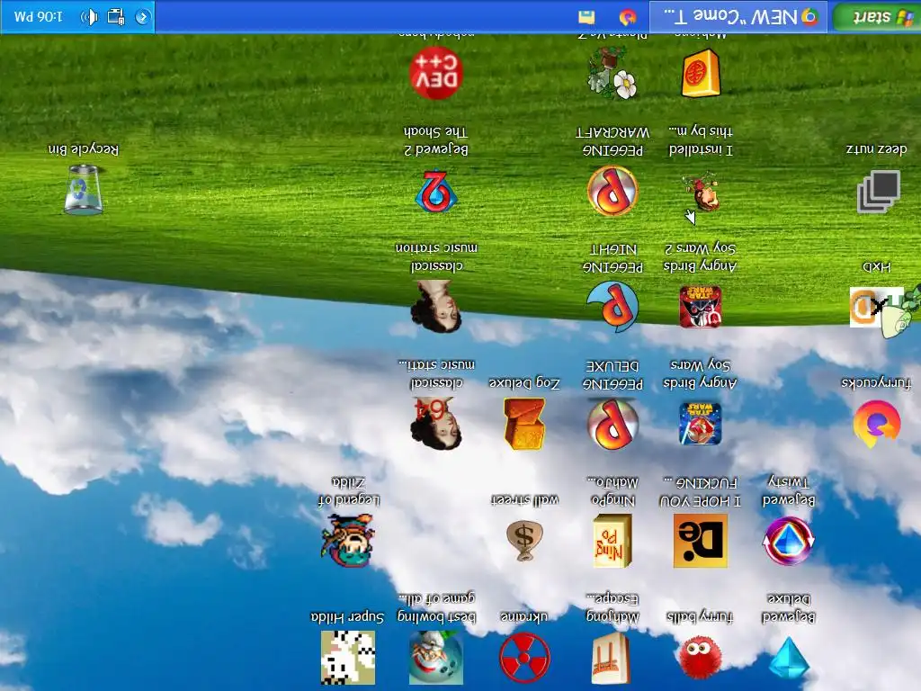Select the deez nutz stacked pages icon

(x=878, y=192)
